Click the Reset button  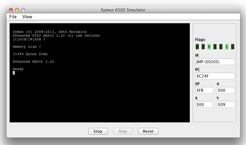coord(148,131)
